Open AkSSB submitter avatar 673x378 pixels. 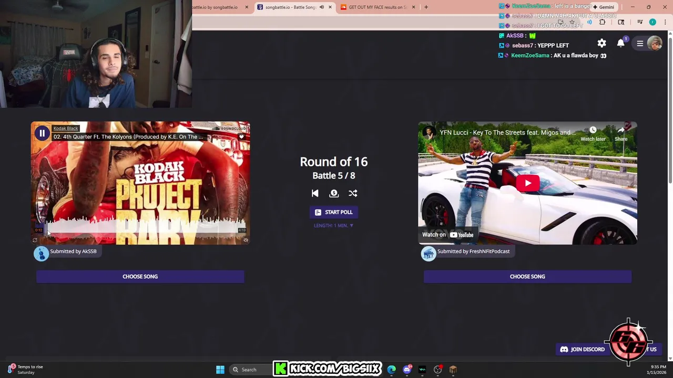coord(41,253)
